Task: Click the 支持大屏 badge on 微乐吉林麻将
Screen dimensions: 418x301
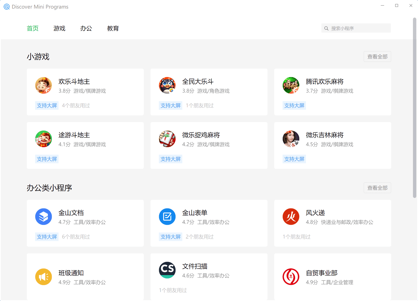Action: click(294, 159)
